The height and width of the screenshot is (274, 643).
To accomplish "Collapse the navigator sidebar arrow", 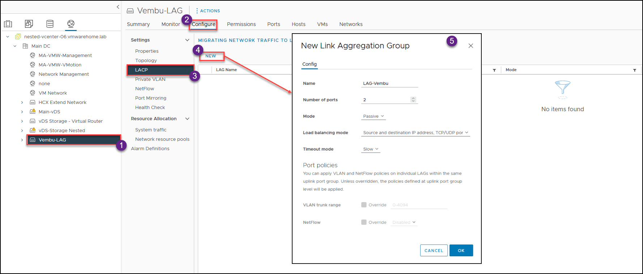I will pyautogui.click(x=118, y=7).
